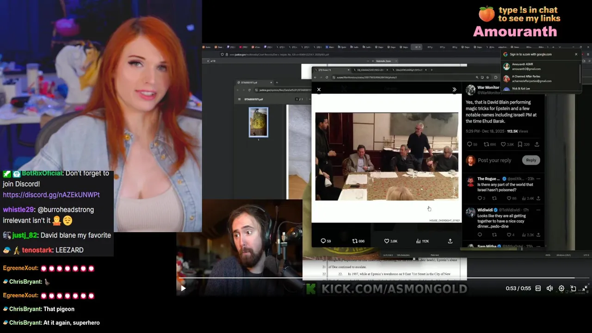Click into the Post your reply field
This screenshot has height=333, width=592.
[494, 160]
